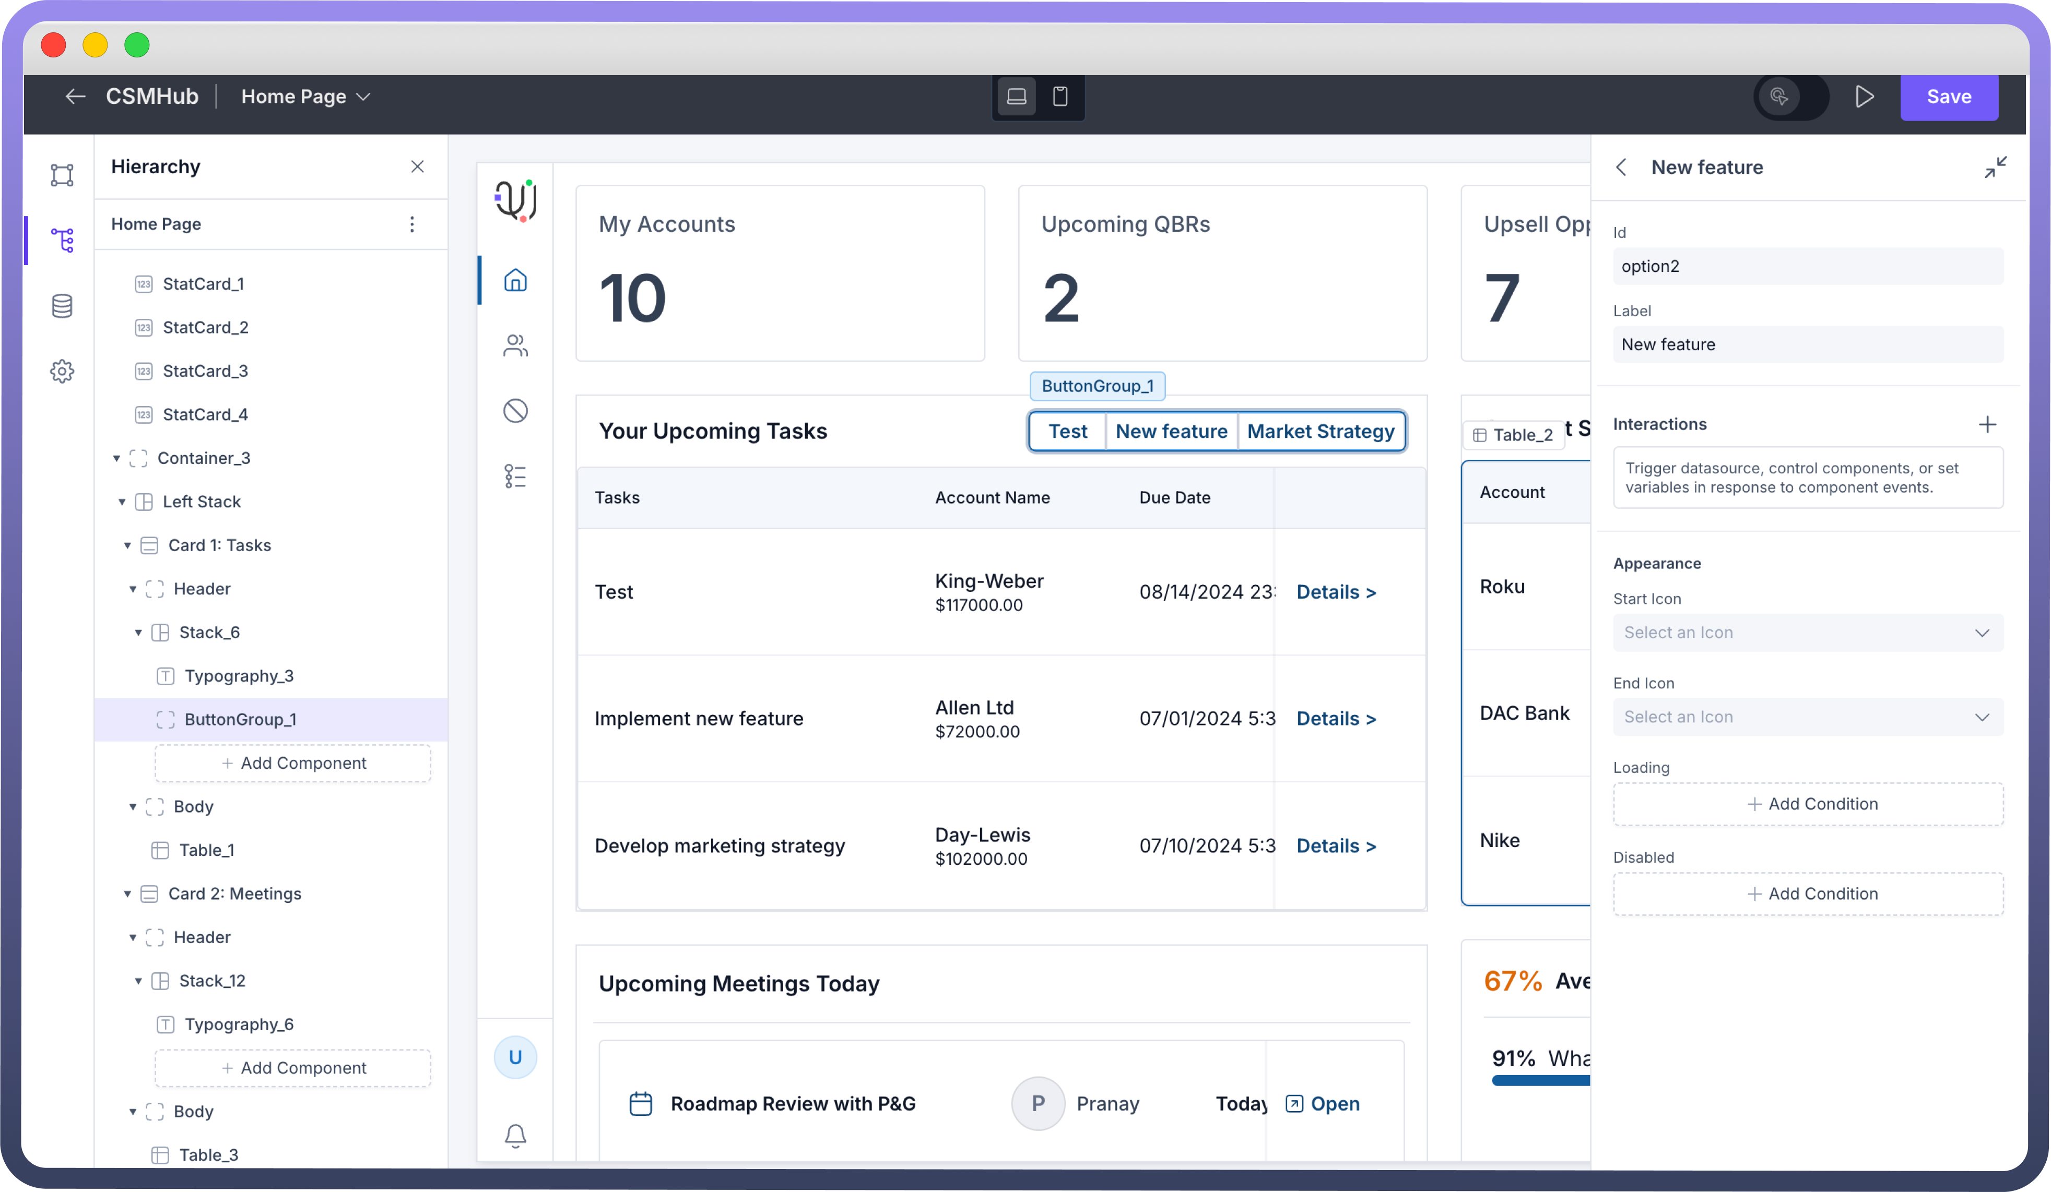This screenshot has height=1192, width=2051.
Task: Open the Hierarchy tree icon in left sidebar
Action: (62, 241)
